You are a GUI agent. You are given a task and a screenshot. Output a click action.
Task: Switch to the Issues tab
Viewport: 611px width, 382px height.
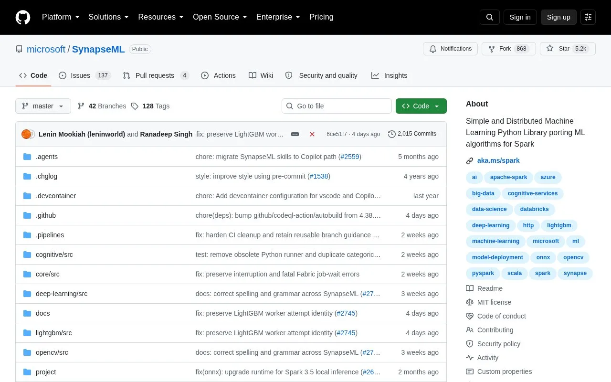click(x=84, y=75)
